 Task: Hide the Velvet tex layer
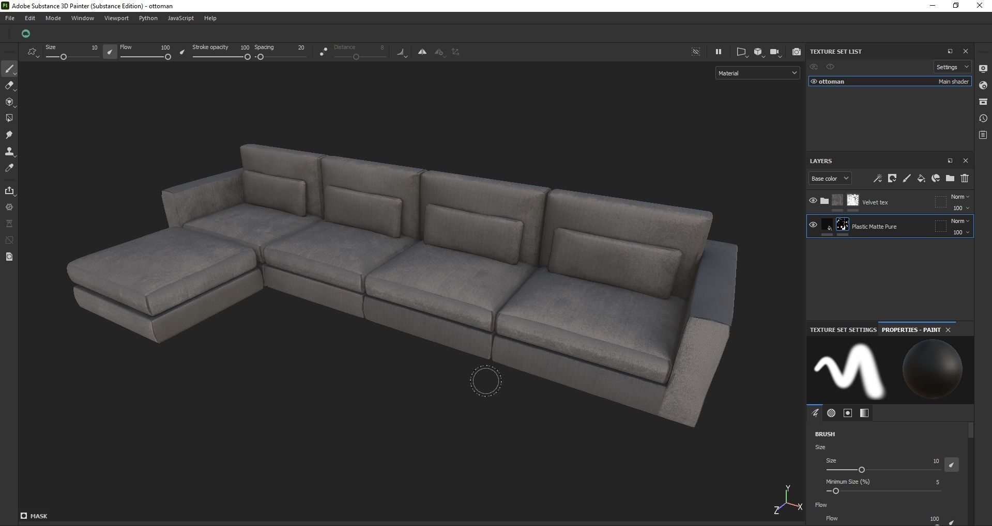coord(813,201)
